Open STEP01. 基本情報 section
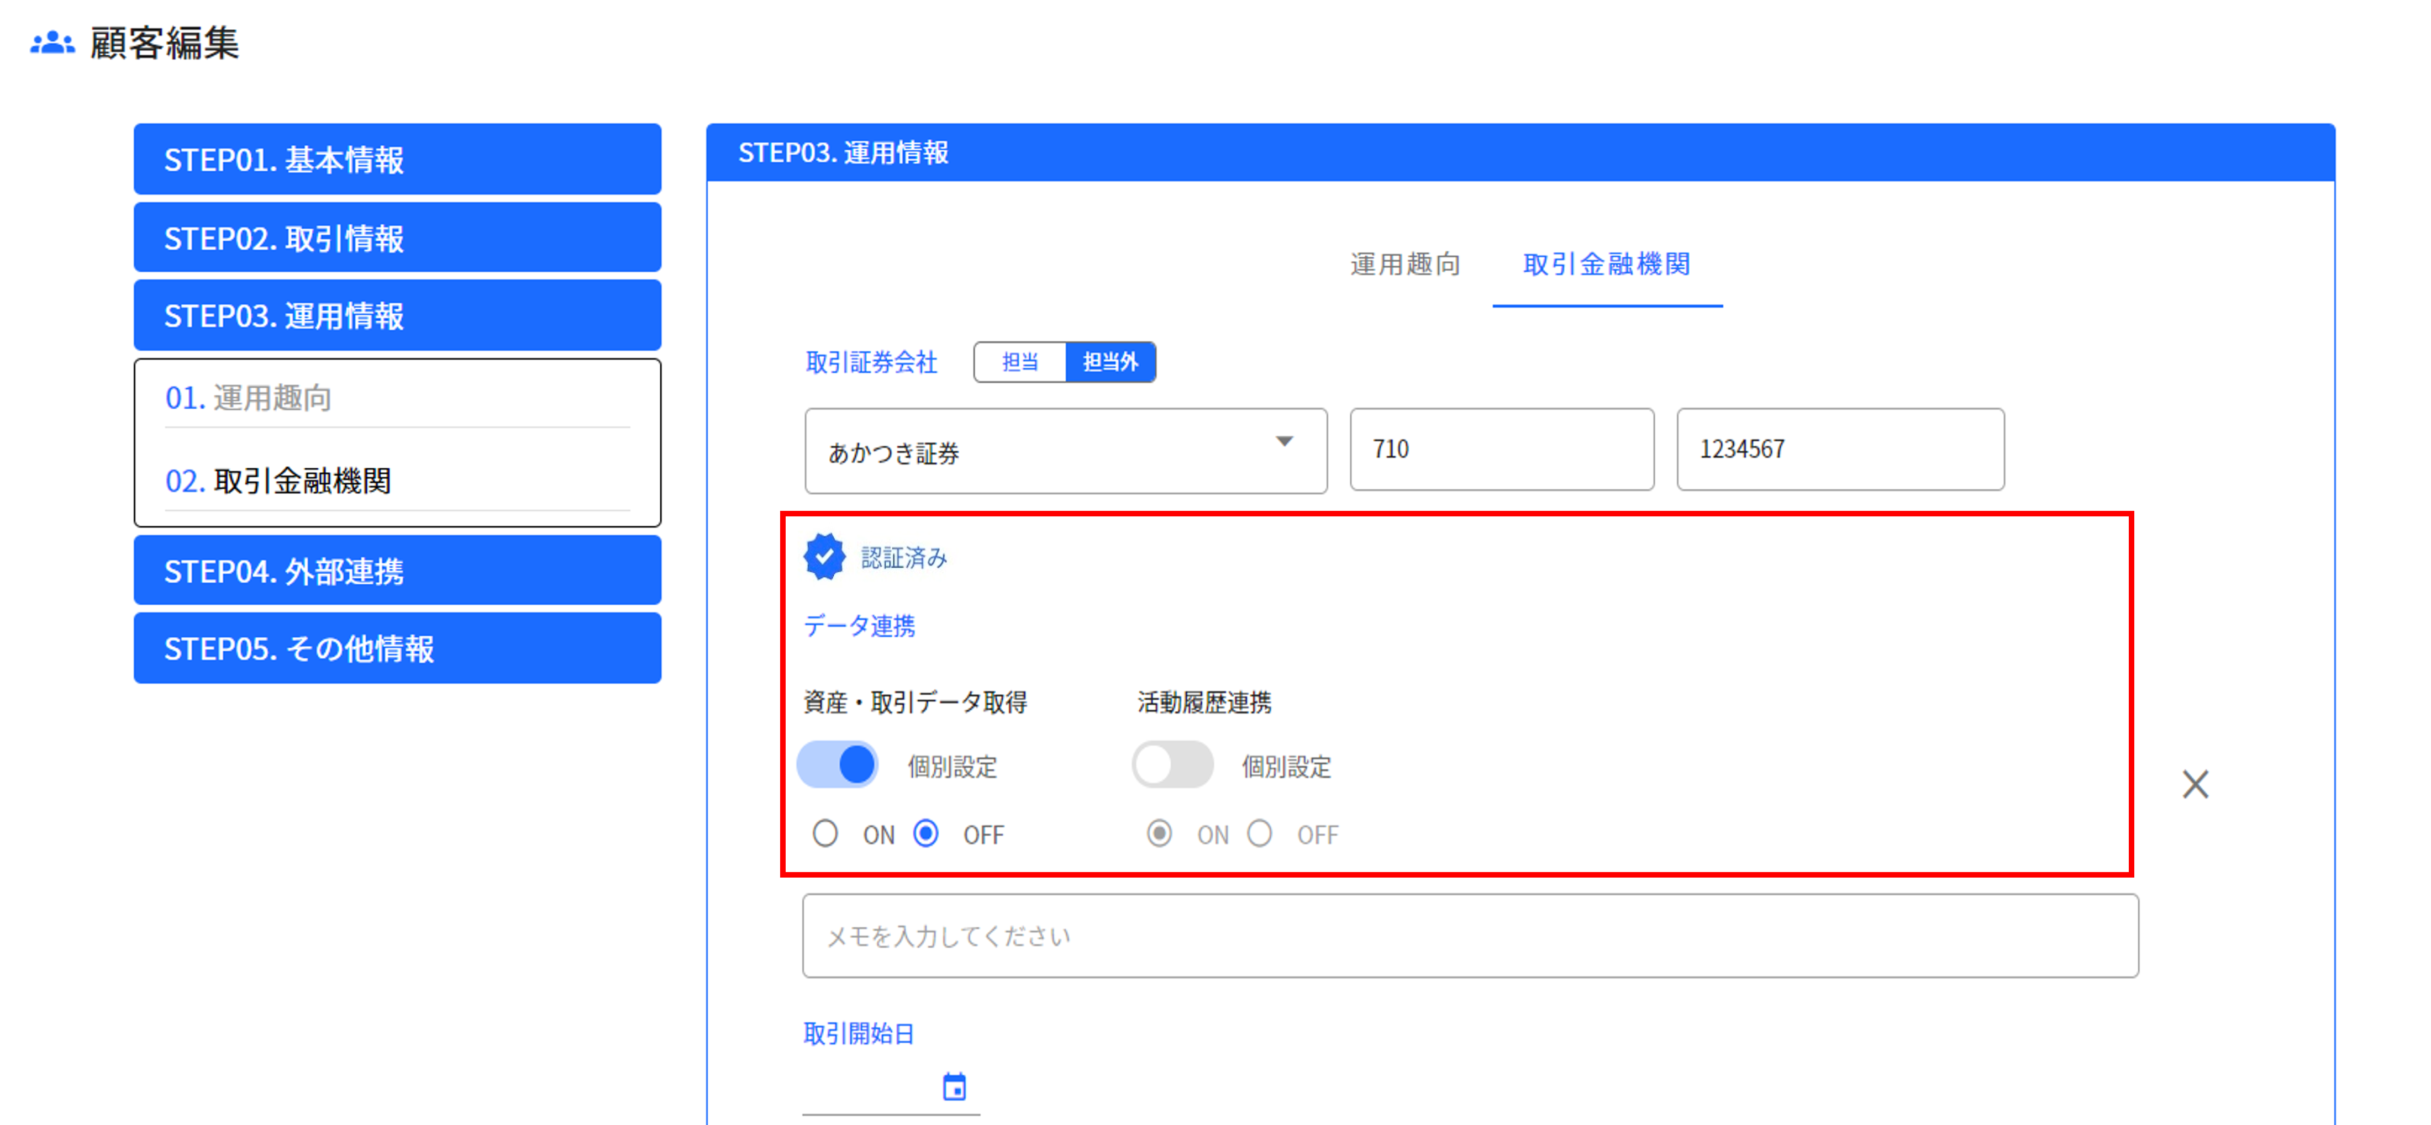 [x=397, y=160]
